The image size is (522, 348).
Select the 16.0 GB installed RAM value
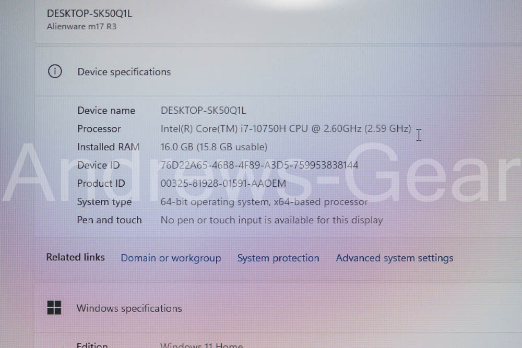214,147
